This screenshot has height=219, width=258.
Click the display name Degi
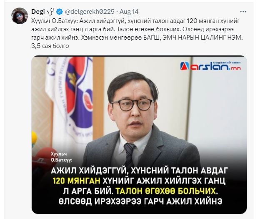[38, 12]
